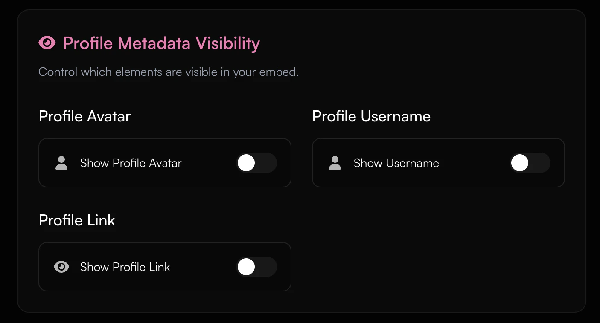The width and height of the screenshot is (600, 323).
Task: Click the pink eye icon beside Profile Metadata Visibility
Action: (x=47, y=43)
